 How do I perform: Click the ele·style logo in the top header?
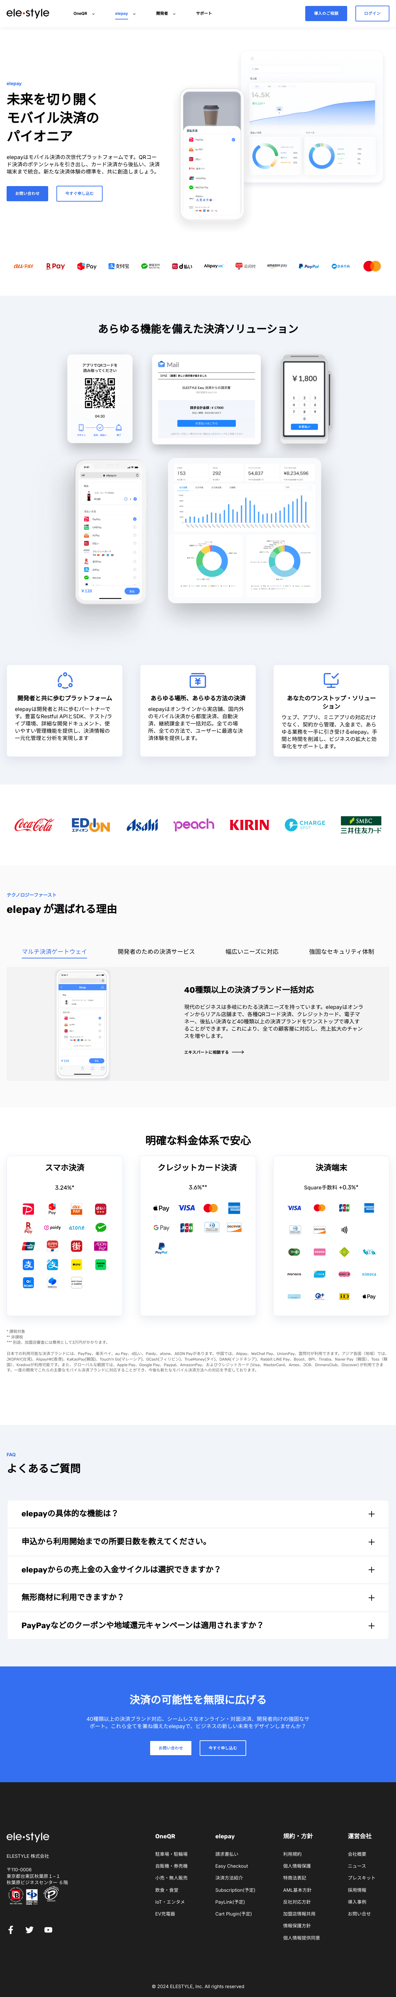[x=28, y=13]
